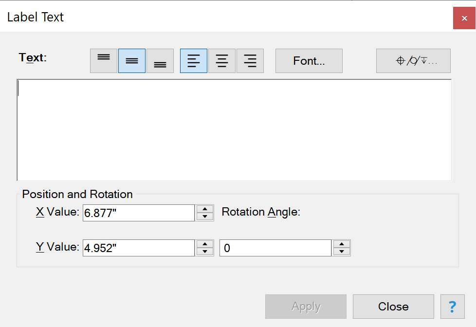Viewport: 476px width, 327px height.
Task: Open the Font dialog
Action: pos(309,61)
